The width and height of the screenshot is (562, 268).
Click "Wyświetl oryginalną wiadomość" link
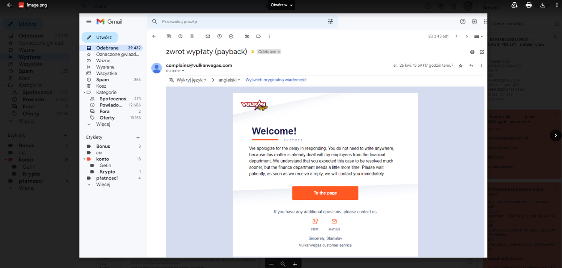(276, 80)
